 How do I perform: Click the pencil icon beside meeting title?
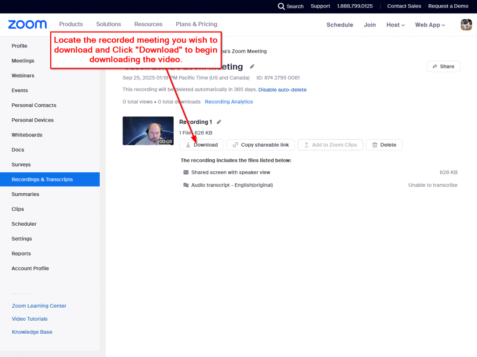252,67
